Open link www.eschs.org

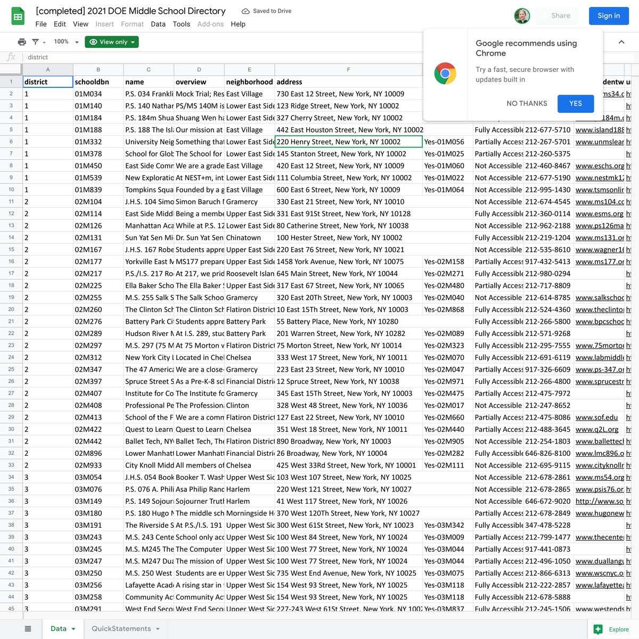[x=600, y=166]
